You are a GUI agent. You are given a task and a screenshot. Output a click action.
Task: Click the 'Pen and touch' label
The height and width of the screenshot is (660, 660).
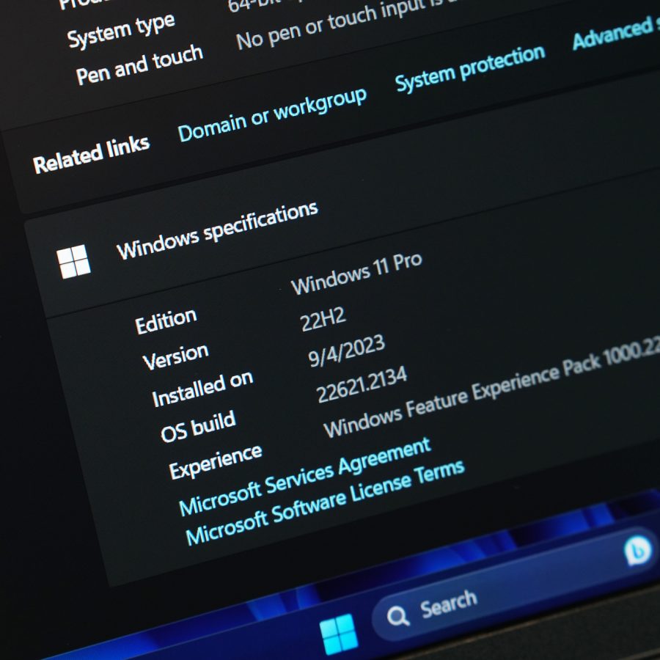point(140,64)
